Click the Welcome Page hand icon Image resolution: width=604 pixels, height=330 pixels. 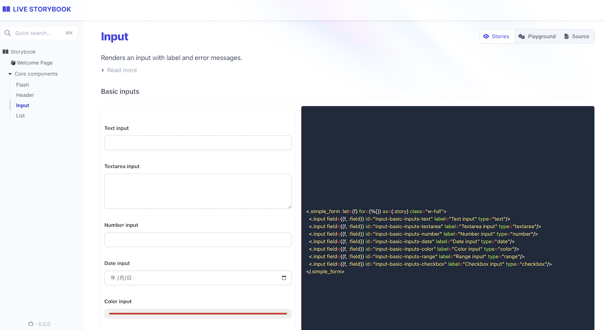click(13, 63)
